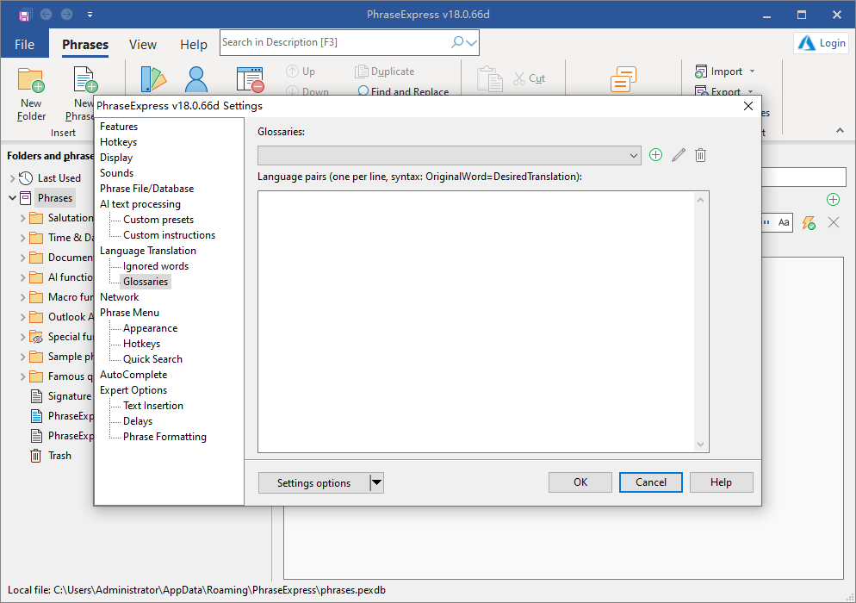Viewport: 856px width, 603px height.
Task: Click the lightning bolt icon with green check
Action: click(x=809, y=222)
